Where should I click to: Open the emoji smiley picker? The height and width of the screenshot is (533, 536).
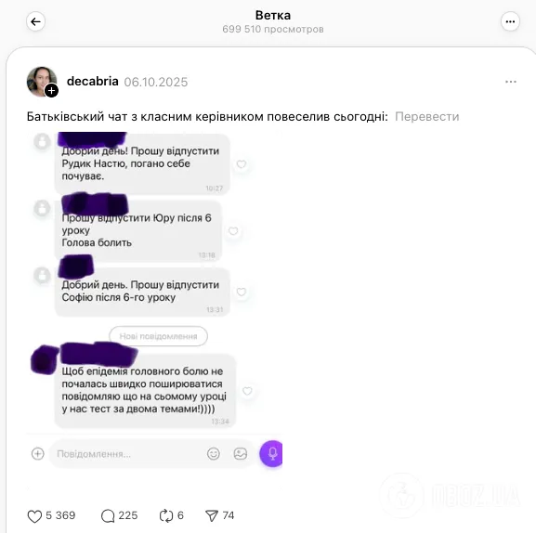pos(214,454)
